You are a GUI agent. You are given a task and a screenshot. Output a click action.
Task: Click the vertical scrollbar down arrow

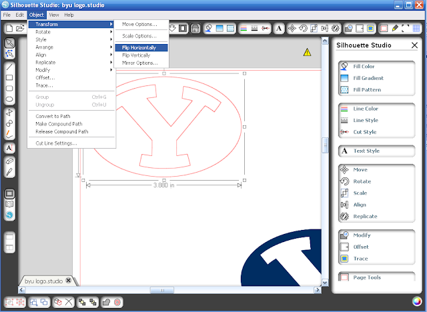click(x=325, y=283)
